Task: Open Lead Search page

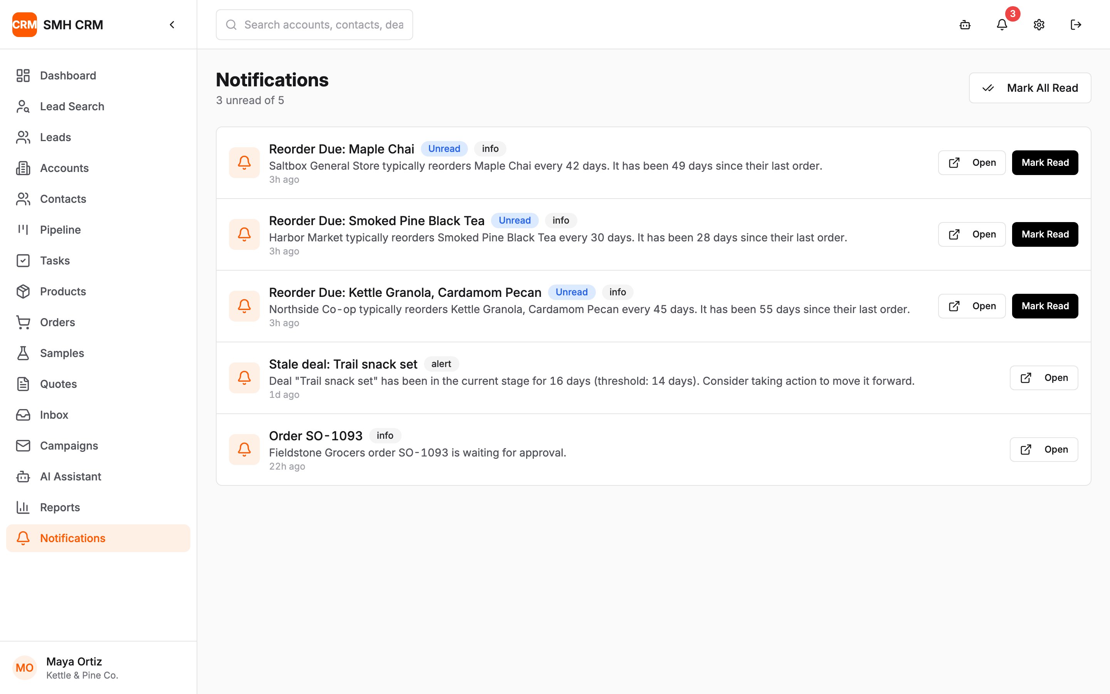Action: click(98, 106)
